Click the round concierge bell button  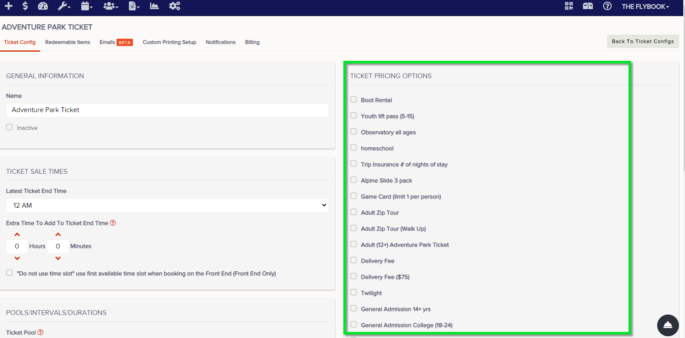tap(668, 325)
